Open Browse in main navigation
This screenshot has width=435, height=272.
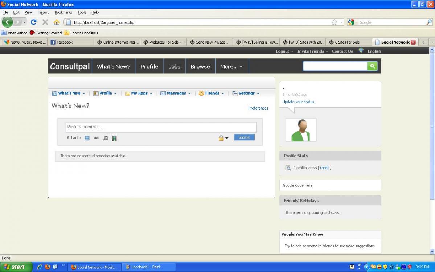point(200,66)
